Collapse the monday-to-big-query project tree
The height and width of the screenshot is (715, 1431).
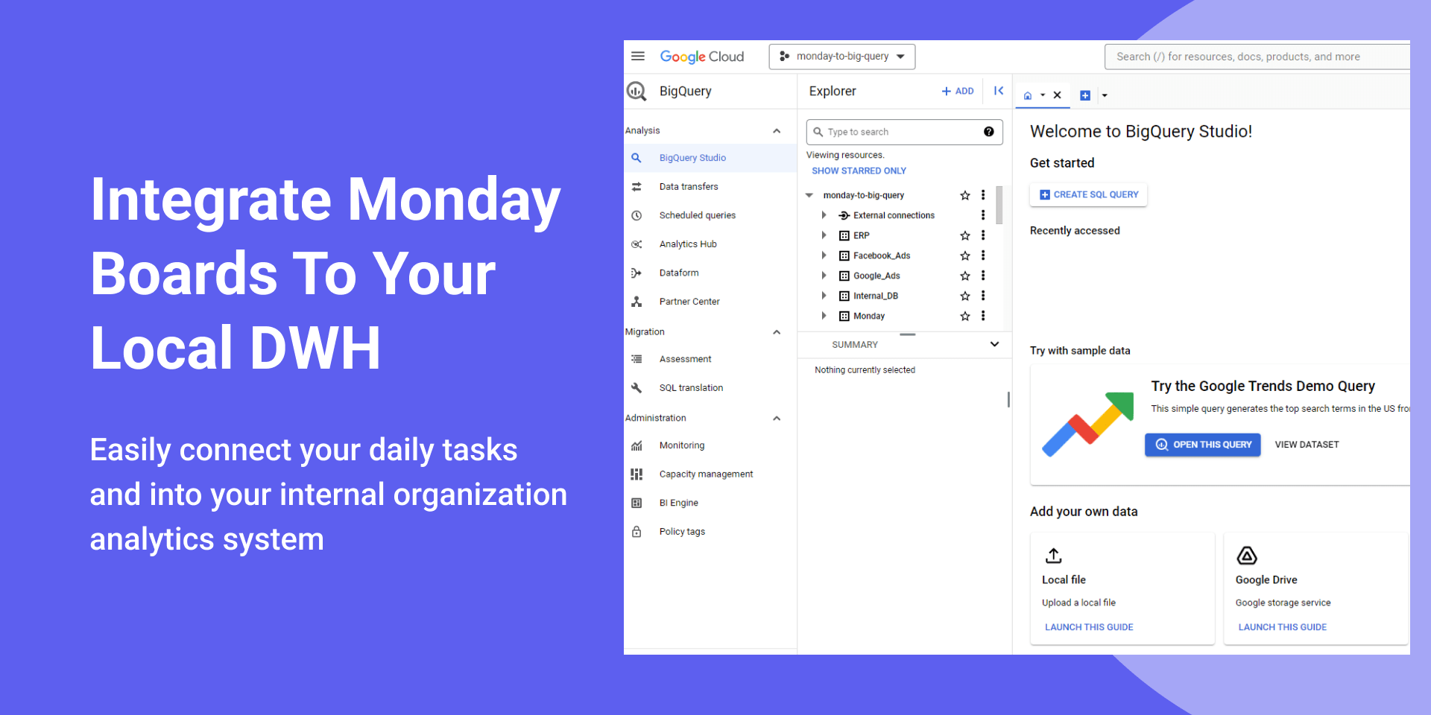(809, 195)
